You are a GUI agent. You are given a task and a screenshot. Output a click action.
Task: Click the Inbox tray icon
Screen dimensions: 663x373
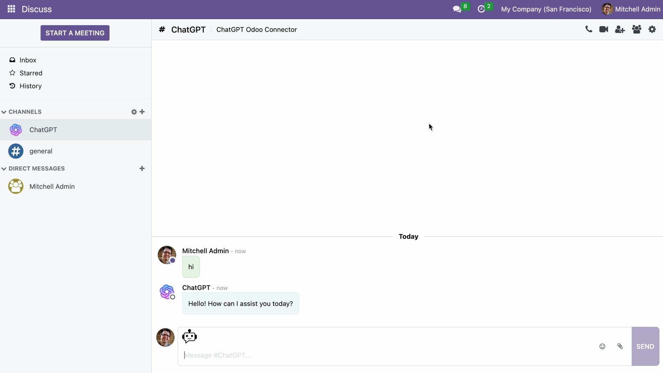(x=12, y=60)
